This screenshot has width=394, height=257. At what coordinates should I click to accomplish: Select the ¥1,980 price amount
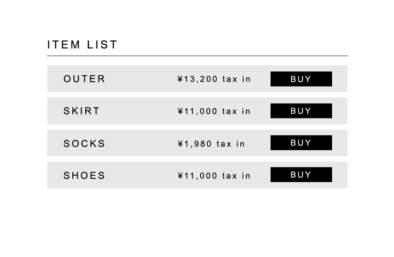coord(195,144)
